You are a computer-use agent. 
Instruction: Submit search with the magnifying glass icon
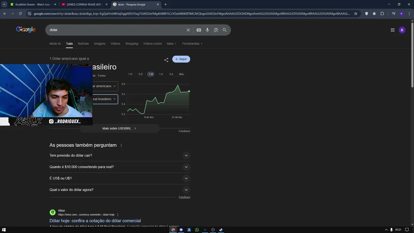pos(224,30)
